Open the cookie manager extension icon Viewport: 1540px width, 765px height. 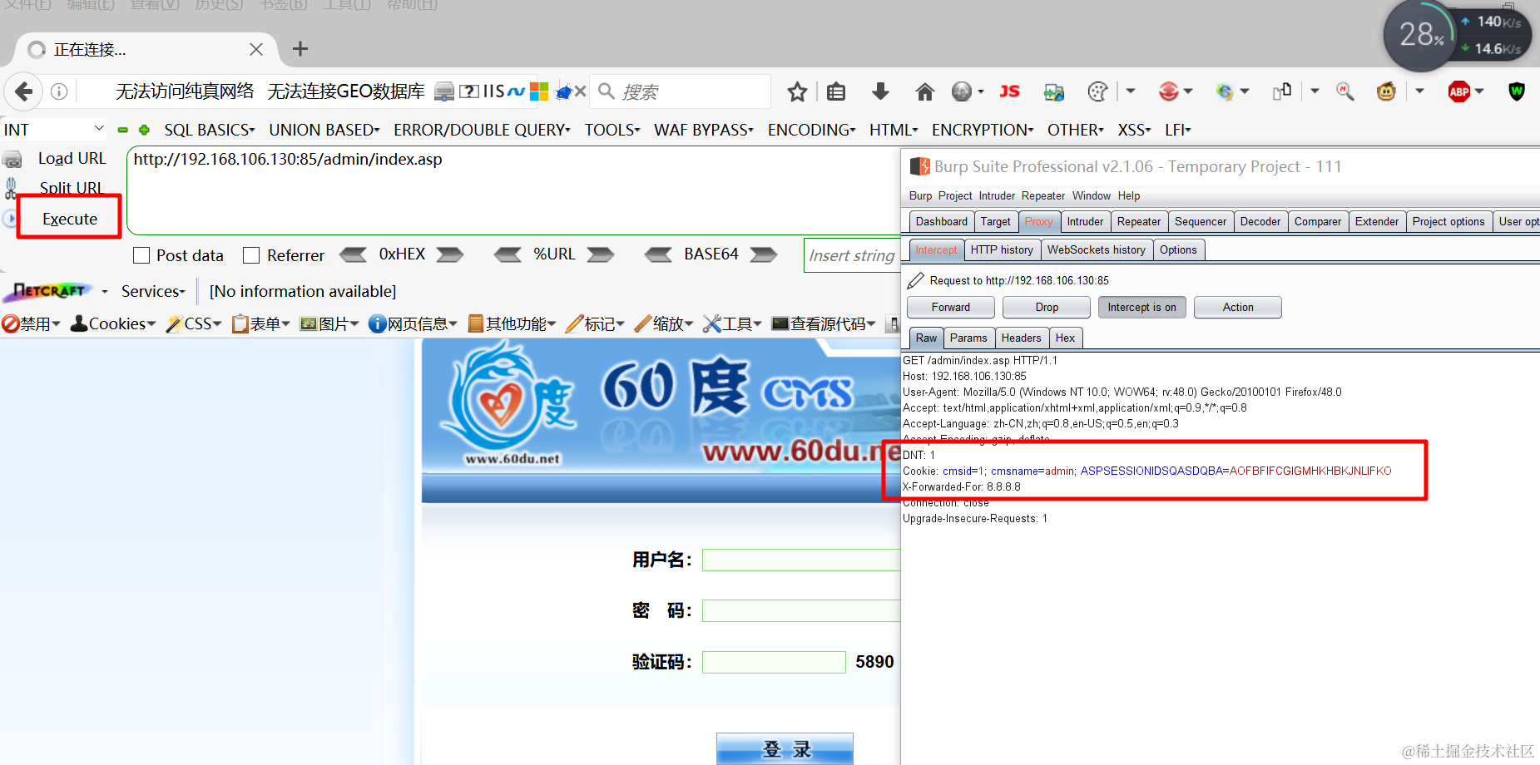tap(1098, 91)
